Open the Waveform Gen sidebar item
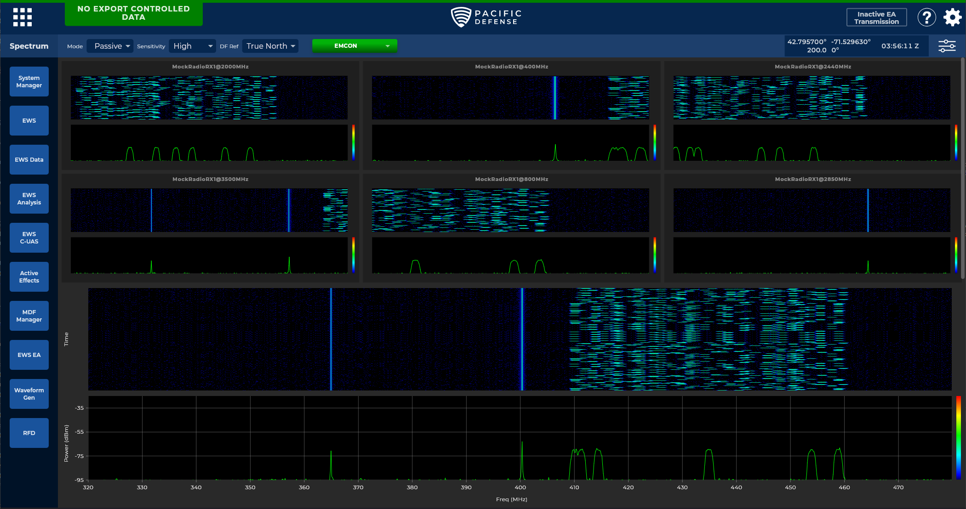Image resolution: width=966 pixels, height=509 pixels. [29, 394]
